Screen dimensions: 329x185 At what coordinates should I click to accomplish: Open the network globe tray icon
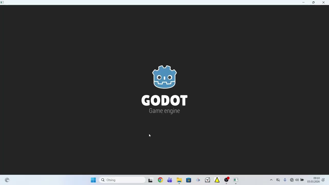pos(292,180)
